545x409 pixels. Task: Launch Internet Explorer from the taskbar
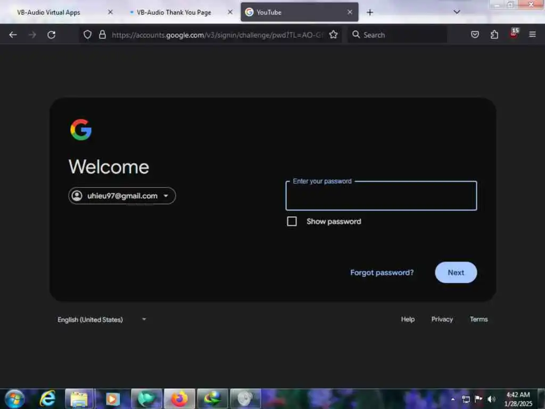pos(47,398)
